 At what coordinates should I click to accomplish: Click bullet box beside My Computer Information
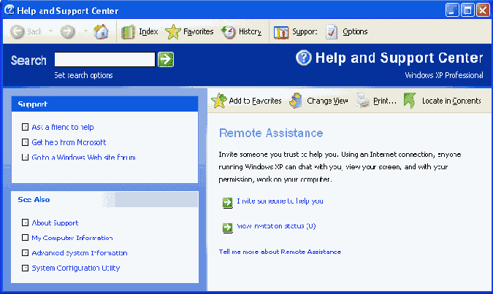(25, 238)
